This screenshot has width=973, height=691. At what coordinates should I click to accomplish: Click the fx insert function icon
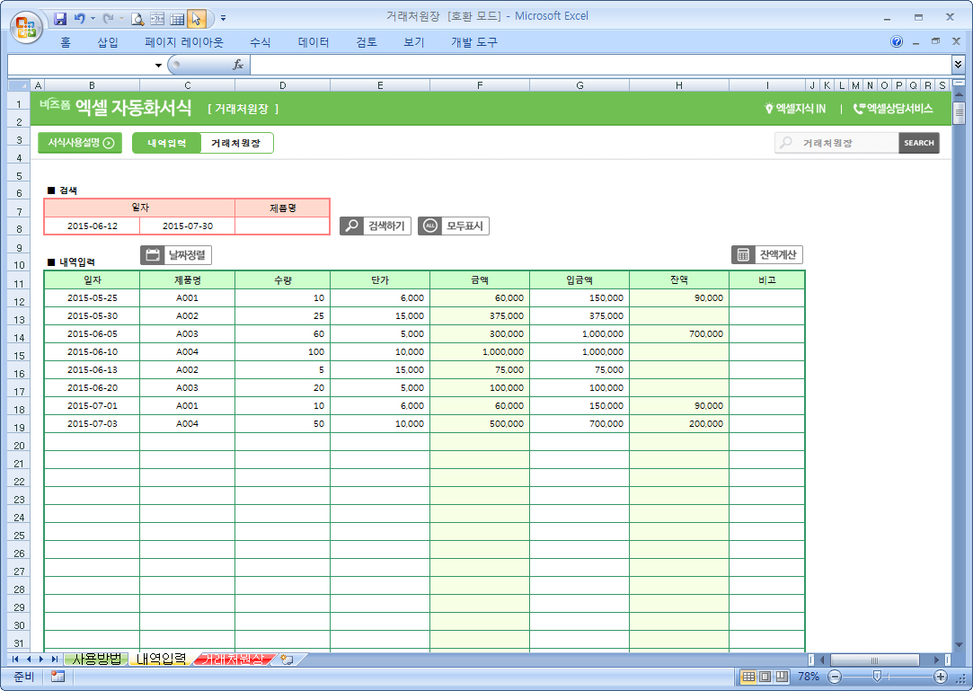pyautogui.click(x=238, y=65)
